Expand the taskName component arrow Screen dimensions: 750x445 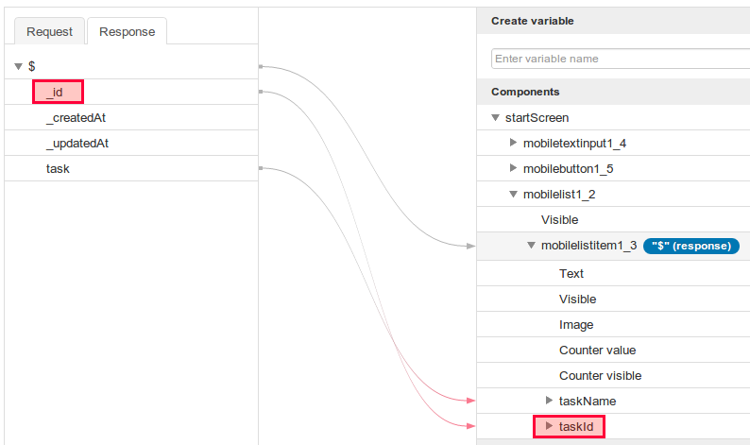click(549, 401)
